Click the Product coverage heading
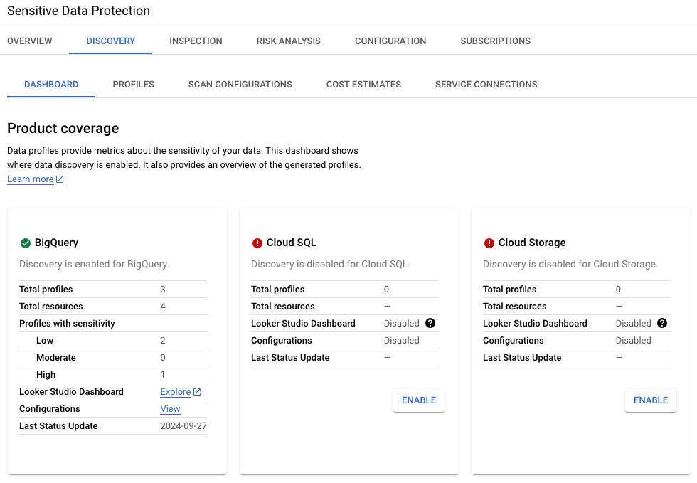 coord(63,128)
